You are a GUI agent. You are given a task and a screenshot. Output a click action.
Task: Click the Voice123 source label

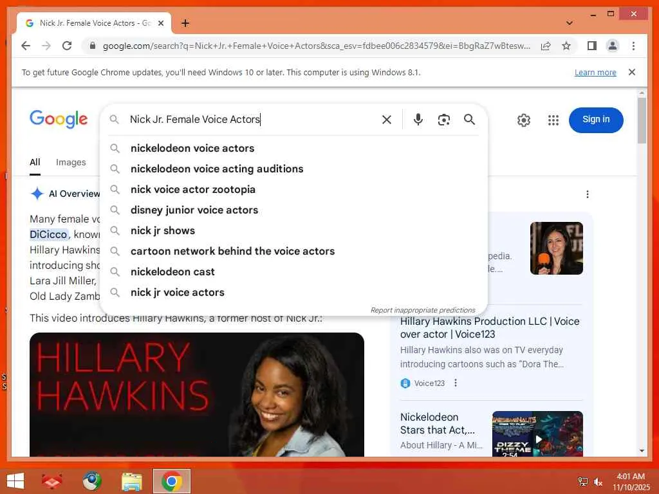[x=429, y=383]
